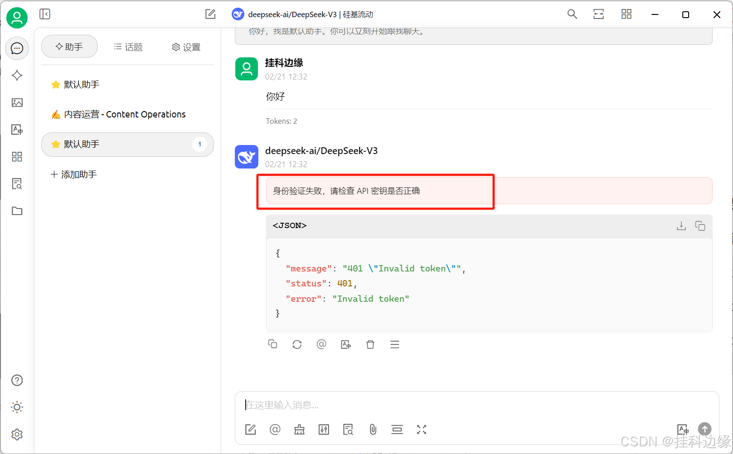The width and height of the screenshot is (733, 454).
Task: Switch to the 设置 tab
Action: (x=186, y=47)
